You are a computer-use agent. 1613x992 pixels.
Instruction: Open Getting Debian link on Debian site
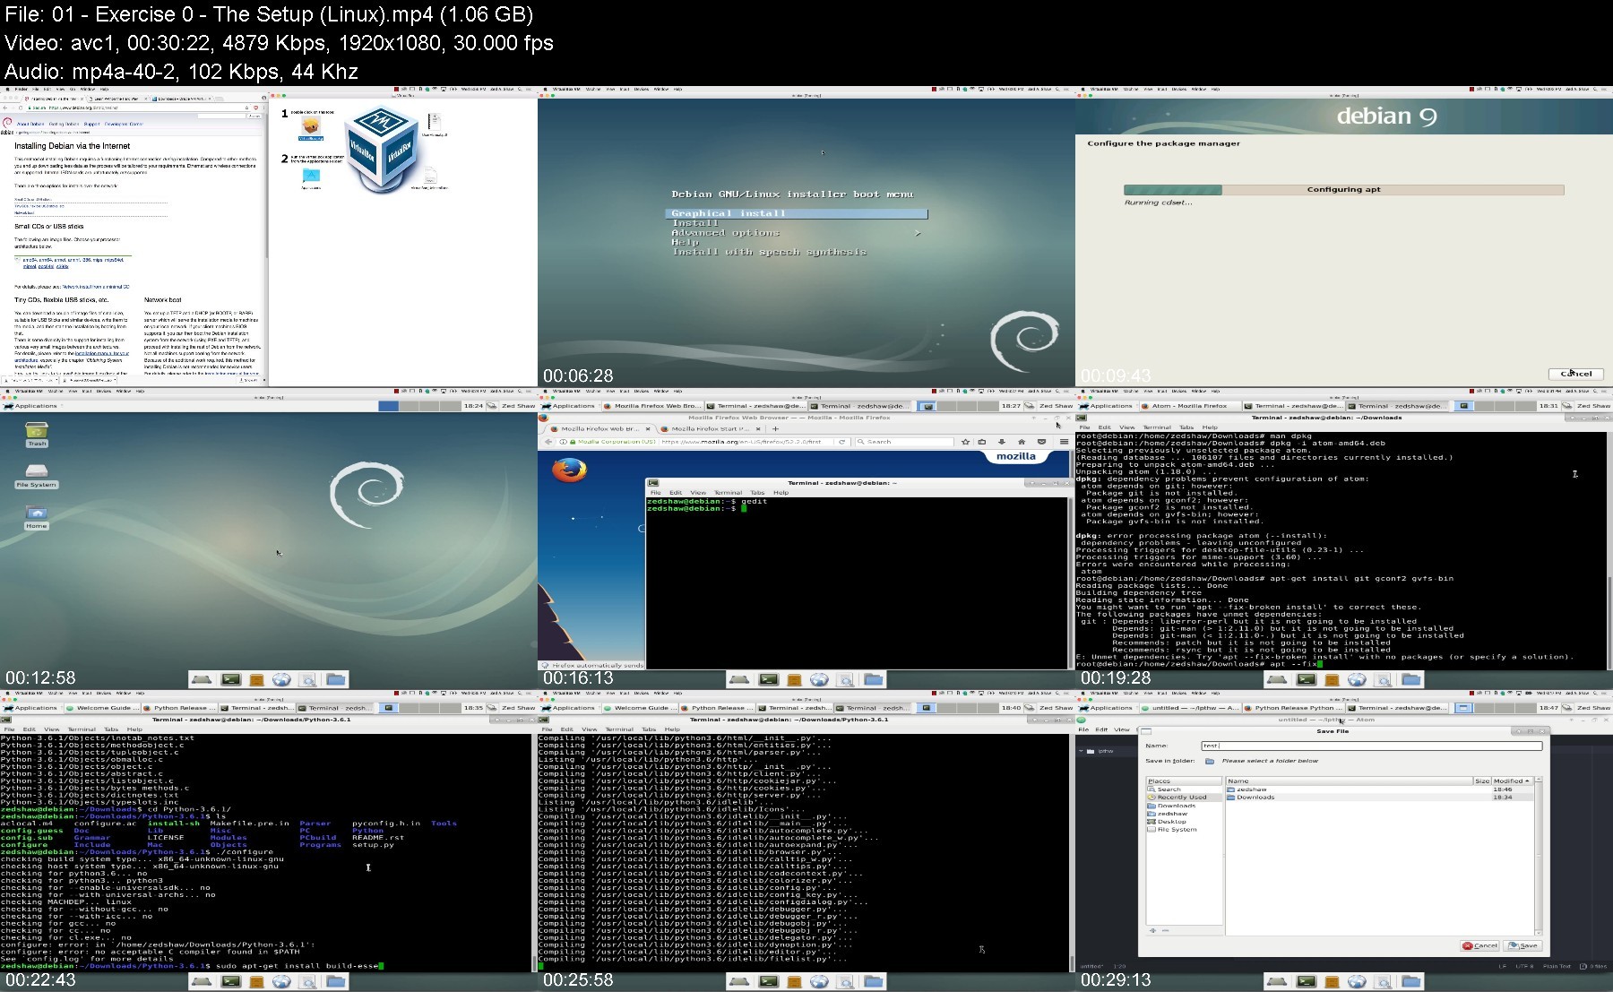[x=64, y=124]
